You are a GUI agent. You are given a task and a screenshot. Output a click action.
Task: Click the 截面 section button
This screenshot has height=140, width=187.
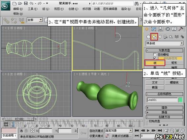tap(155, 87)
